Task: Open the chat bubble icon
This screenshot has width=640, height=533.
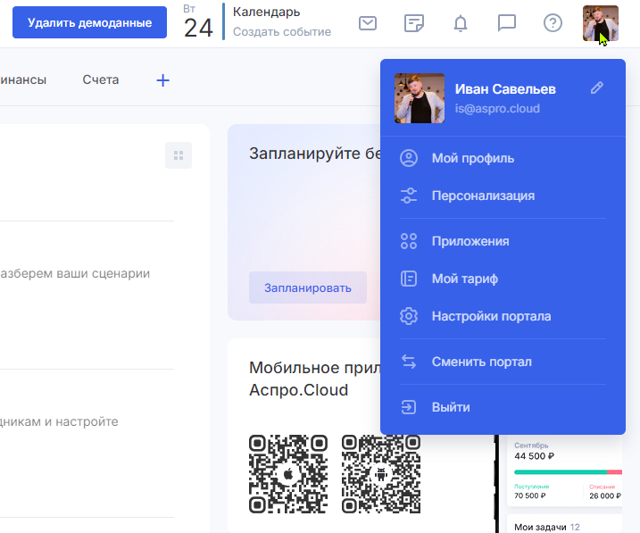Action: pos(506,23)
